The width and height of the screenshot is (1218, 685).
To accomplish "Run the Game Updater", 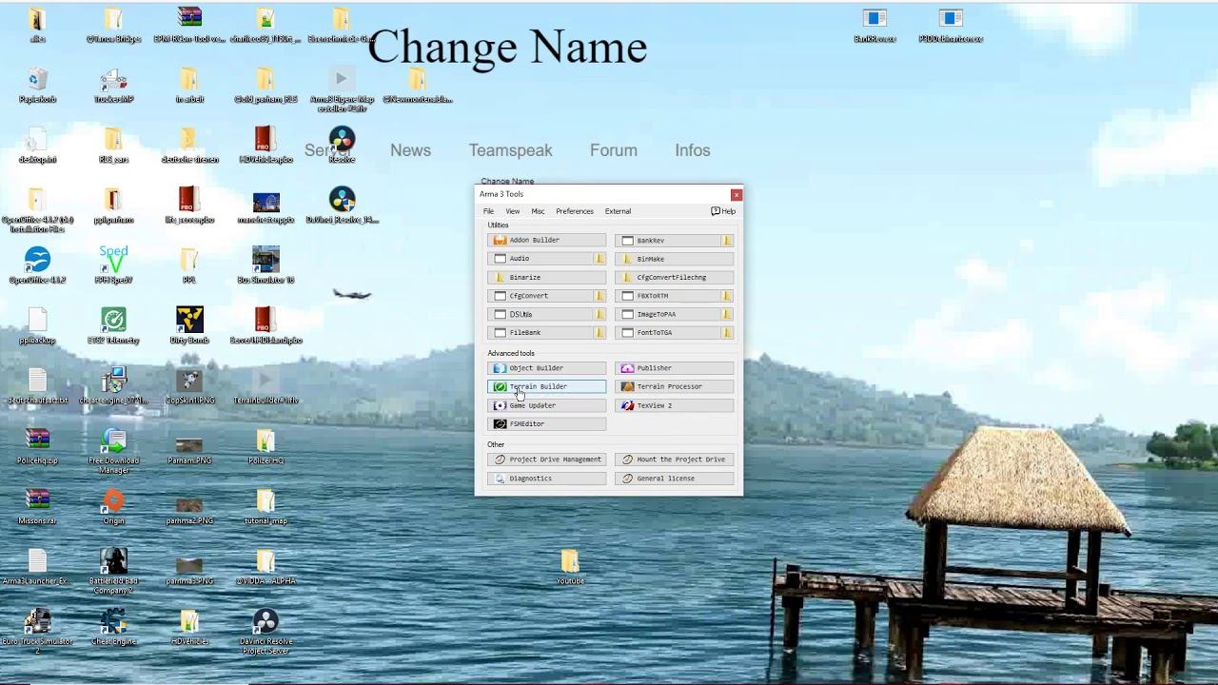I will 546,405.
